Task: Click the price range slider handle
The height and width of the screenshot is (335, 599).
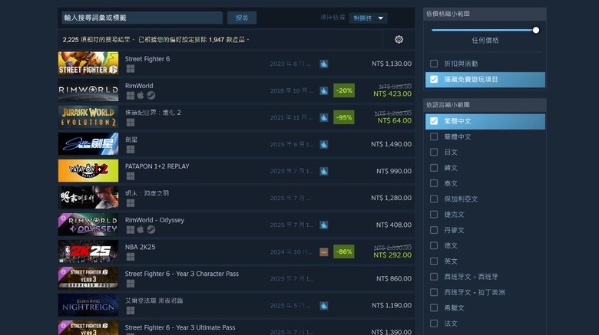Action: click(x=536, y=30)
